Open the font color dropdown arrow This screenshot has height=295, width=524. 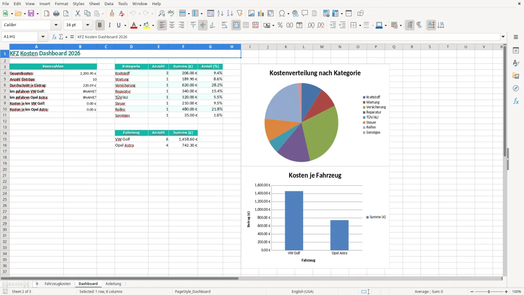(140, 25)
